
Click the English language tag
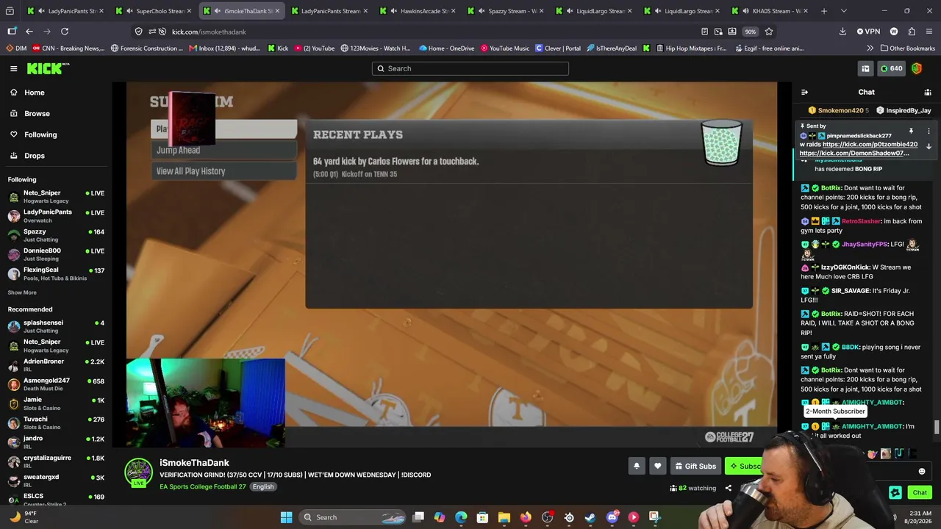pyautogui.click(x=263, y=486)
